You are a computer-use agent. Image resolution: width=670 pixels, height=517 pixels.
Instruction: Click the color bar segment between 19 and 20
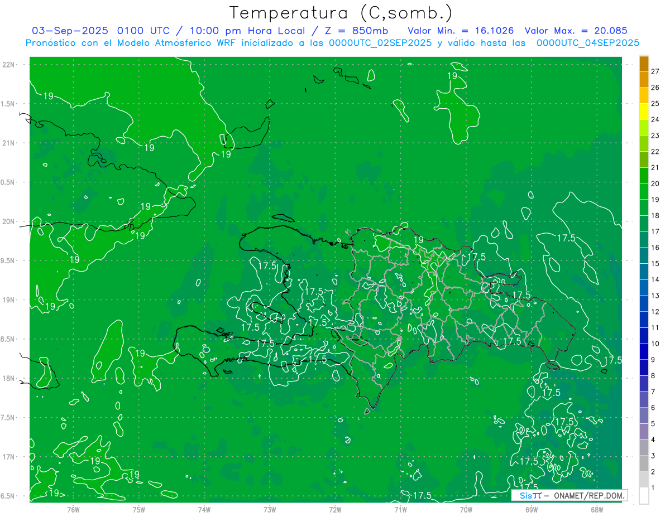[644, 191]
